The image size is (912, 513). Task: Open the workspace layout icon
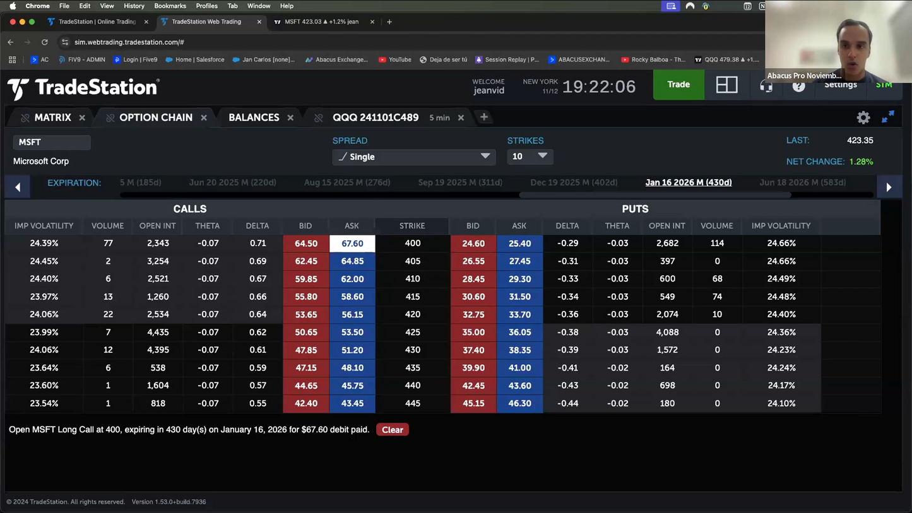(726, 85)
